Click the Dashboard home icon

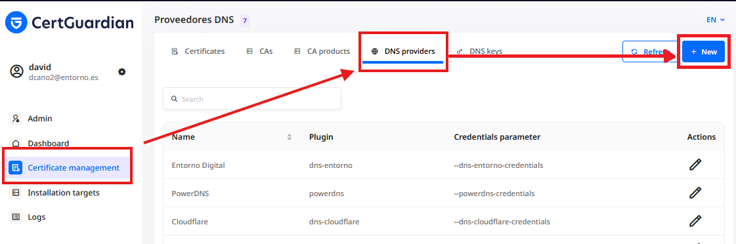click(16, 144)
